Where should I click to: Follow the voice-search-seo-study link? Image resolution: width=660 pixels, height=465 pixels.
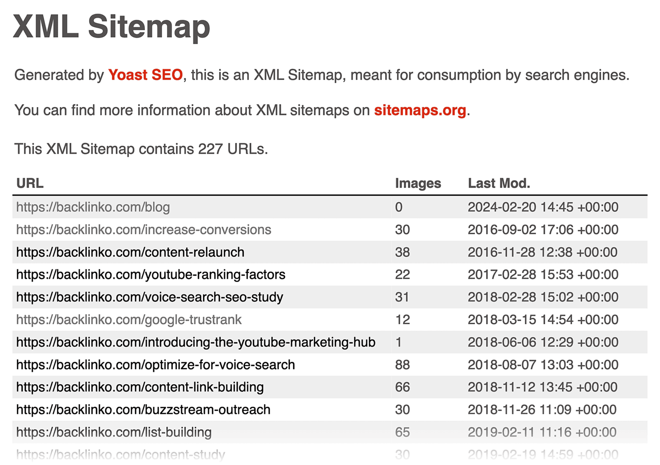(x=149, y=297)
